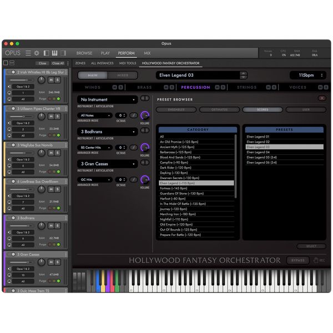Image resolution: width=333 pixels, height=333 pixels.
Task: Click the power icon of Irish Whistles
Action: tap(13, 72)
